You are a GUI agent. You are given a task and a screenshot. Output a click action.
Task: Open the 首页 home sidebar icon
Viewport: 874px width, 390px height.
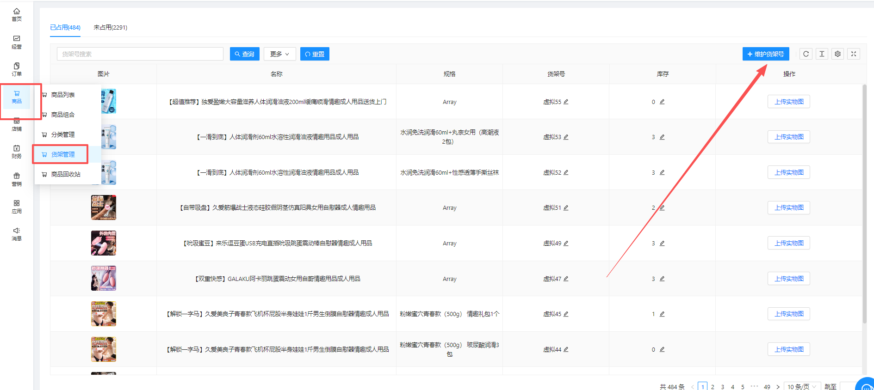pyautogui.click(x=17, y=14)
